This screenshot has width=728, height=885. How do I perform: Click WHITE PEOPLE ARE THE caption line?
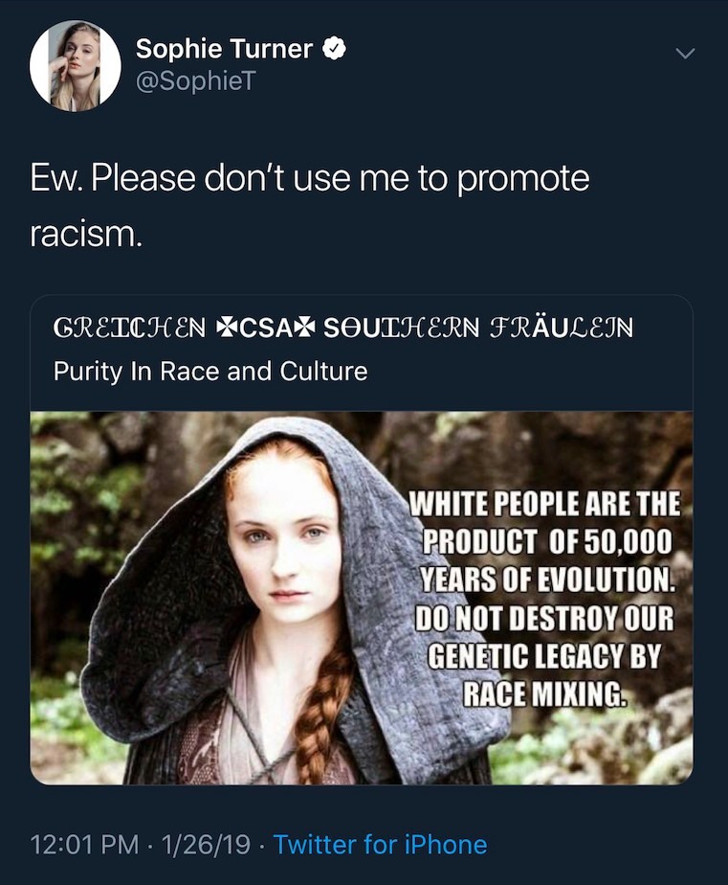coord(544,504)
